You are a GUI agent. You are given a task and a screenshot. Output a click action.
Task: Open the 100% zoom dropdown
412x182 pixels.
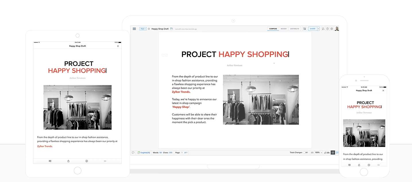[319, 152]
